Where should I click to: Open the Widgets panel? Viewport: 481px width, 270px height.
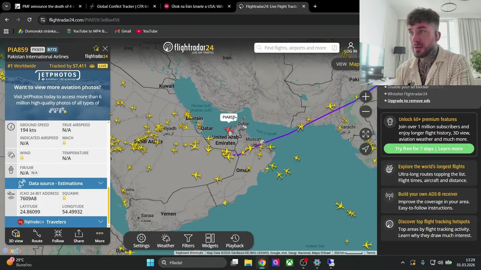tap(210, 241)
